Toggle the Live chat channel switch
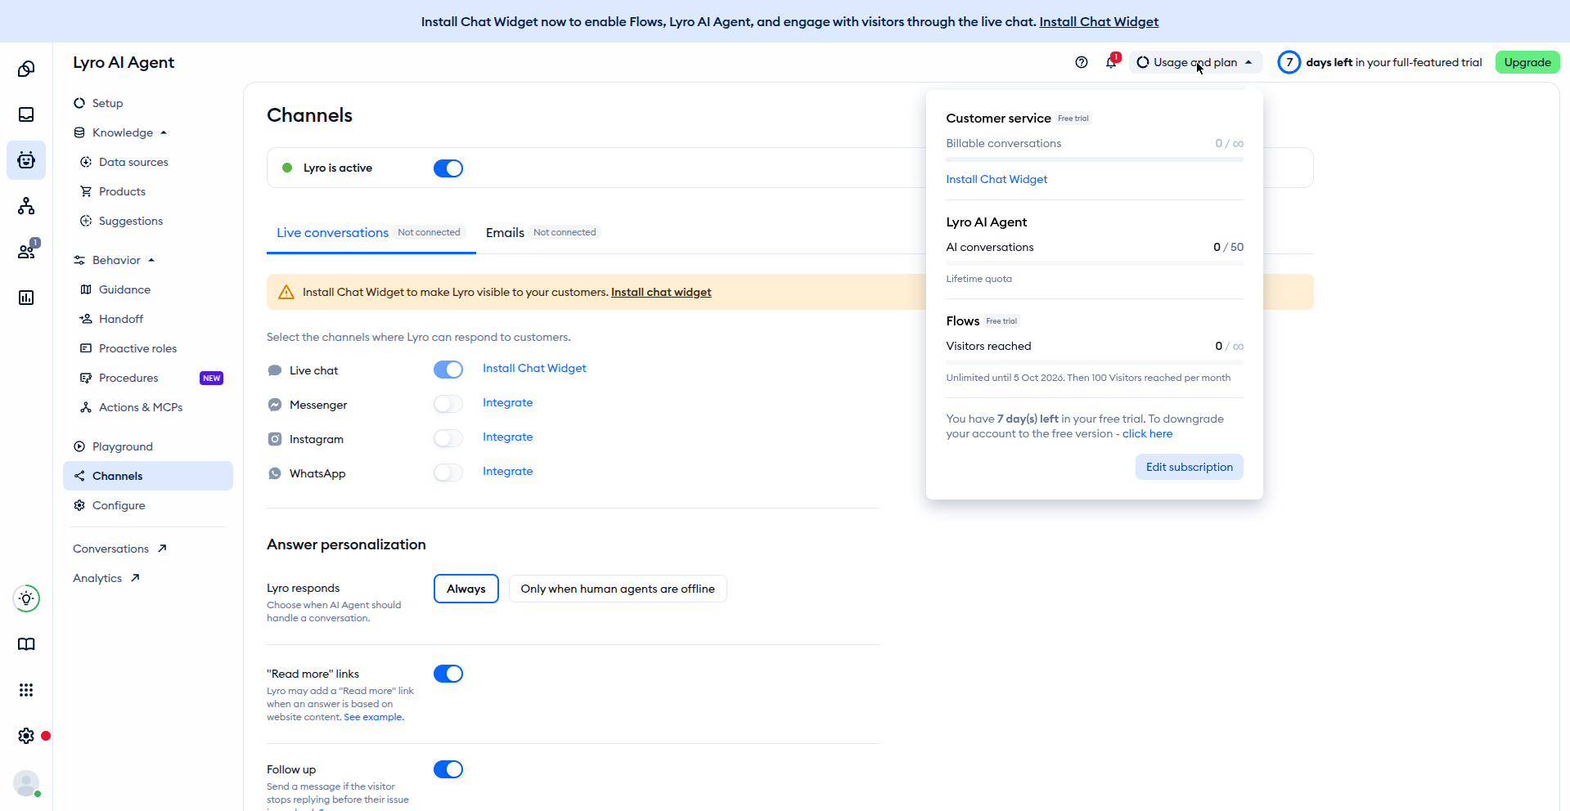 point(448,370)
